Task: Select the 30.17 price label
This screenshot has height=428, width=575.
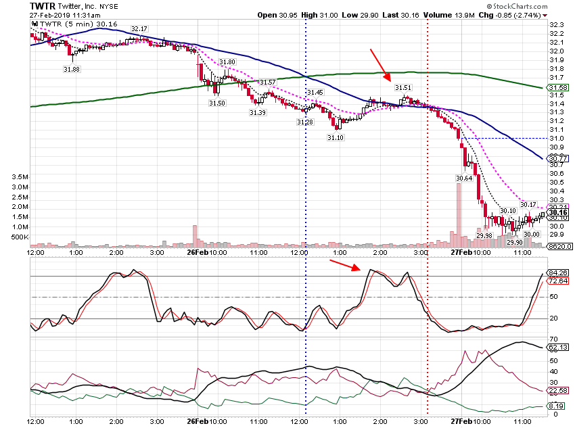Action: pyautogui.click(x=528, y=204)
